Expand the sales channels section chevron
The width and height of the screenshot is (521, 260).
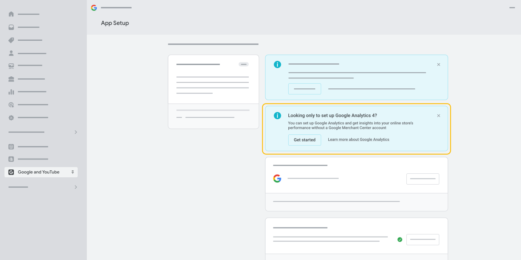(x=76, y=132)
